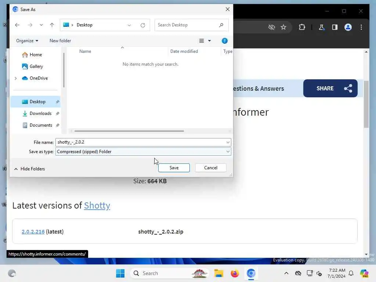376x282 pixels.
Task: Select Home in navigation pane
Action: 36,55
